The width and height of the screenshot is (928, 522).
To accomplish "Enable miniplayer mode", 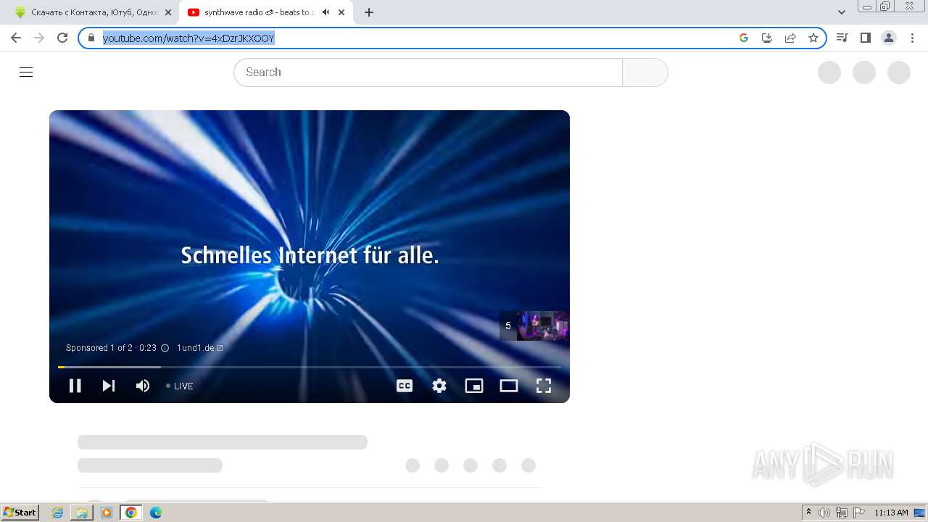I will 474,386.
